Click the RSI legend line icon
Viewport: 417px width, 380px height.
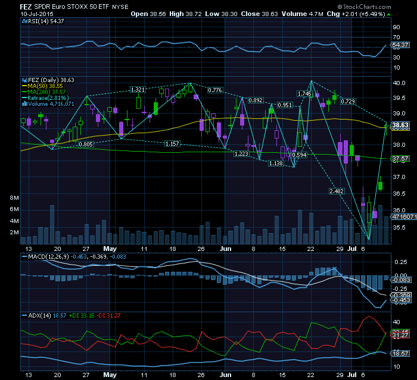tap(24, 21)
